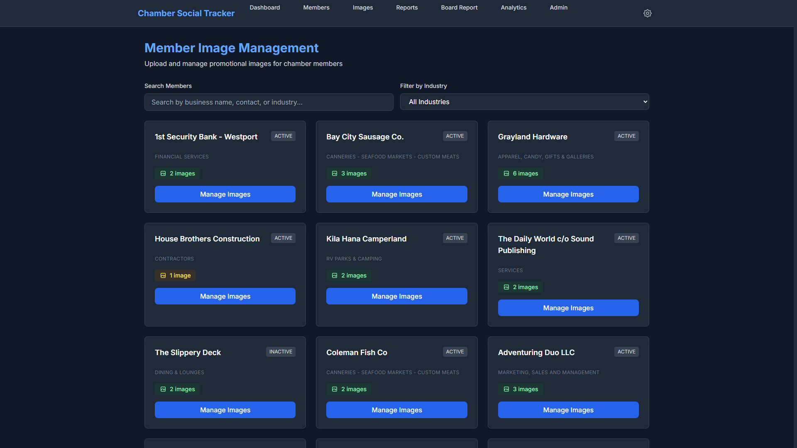Open the Members nav item
The width and height of the screenshot is (797, 448).
pyautogui.click(x=316, y=7)
